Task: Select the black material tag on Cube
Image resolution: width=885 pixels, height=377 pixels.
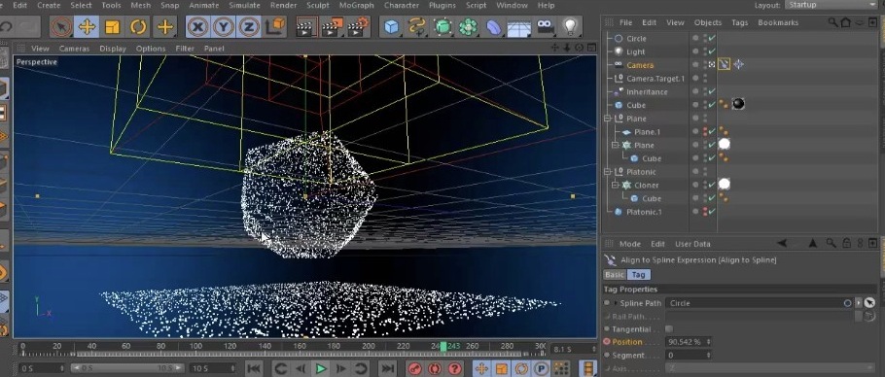Action: click(x=738, y=104)
